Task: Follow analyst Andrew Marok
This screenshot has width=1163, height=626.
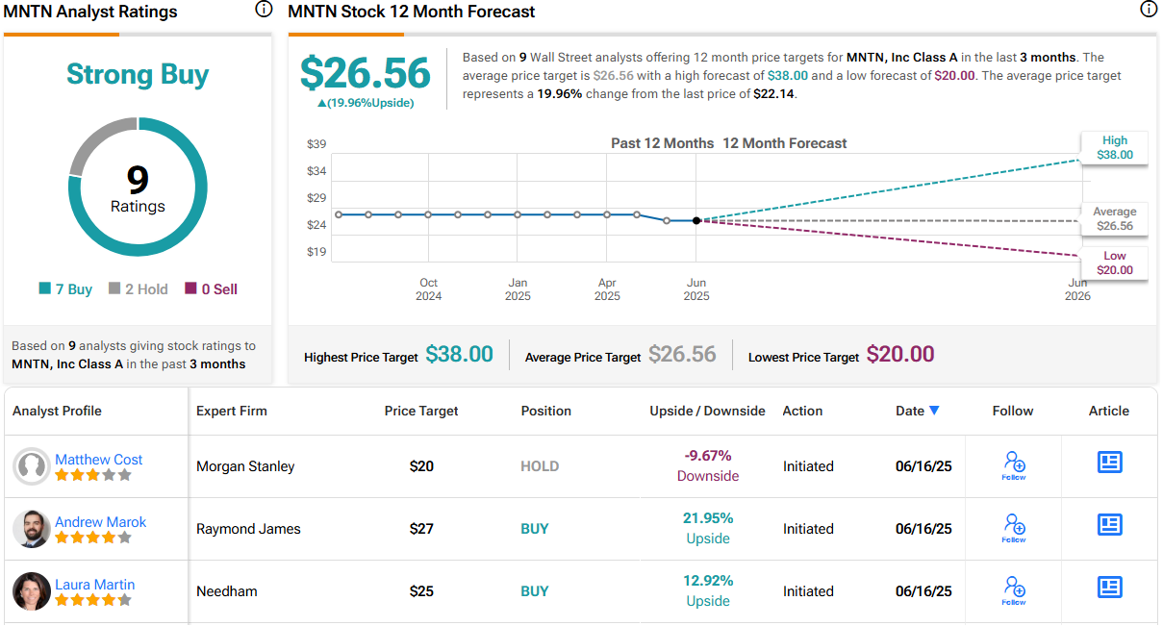Action: pyautogui.click(x=1014, y=529)
